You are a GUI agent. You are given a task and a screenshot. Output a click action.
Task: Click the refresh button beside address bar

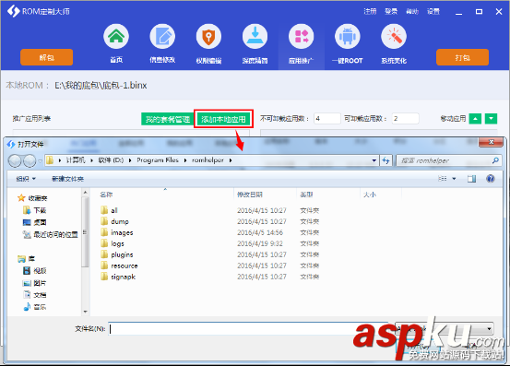click(x=386, y=160)
